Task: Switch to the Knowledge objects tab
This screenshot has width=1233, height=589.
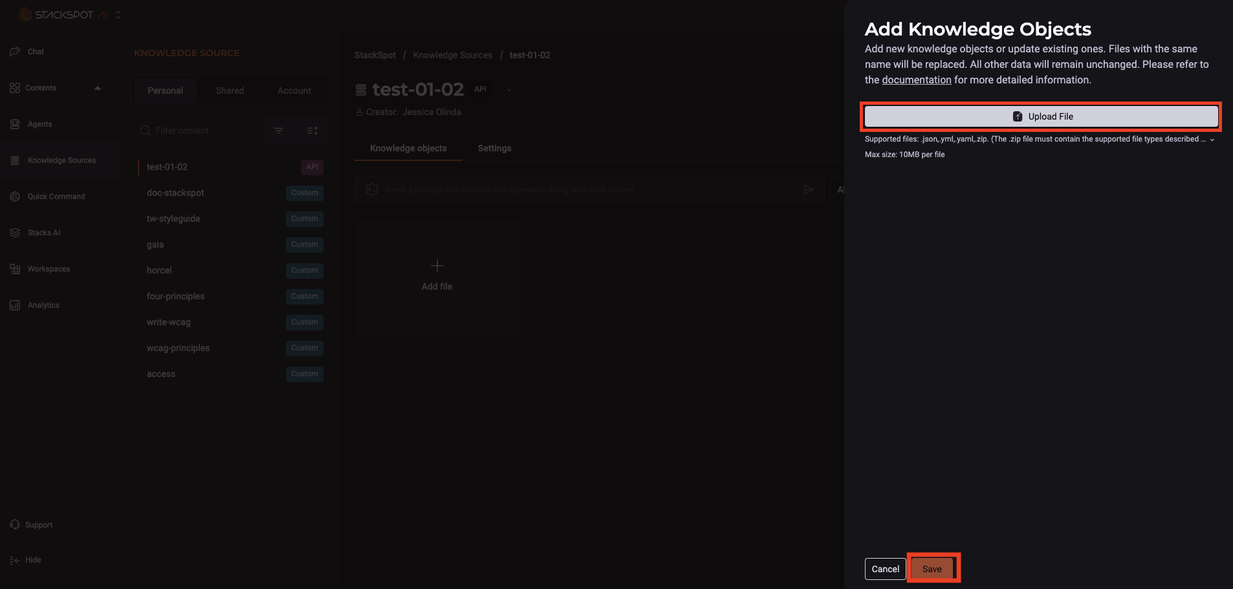Action: point(408,148)
